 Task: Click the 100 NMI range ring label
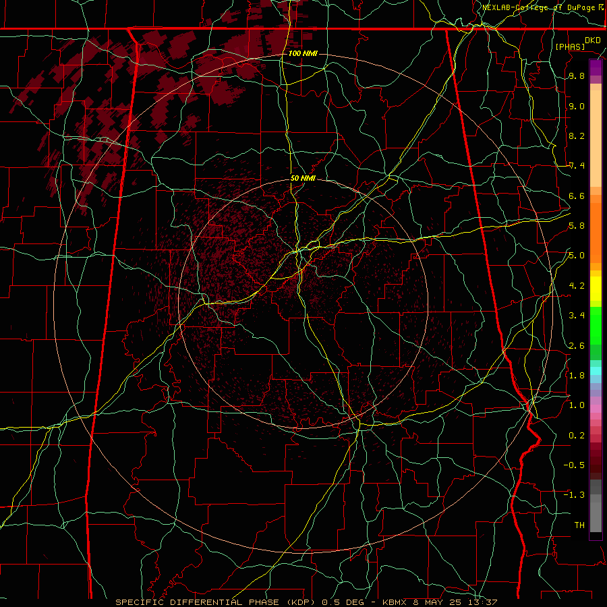tap(303, 53)
